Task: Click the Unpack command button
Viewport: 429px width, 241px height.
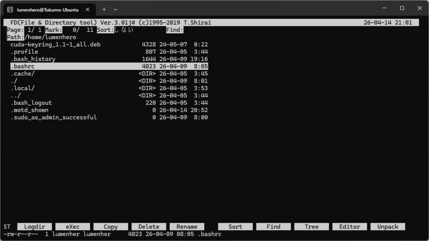Action: tap(388, 227)
